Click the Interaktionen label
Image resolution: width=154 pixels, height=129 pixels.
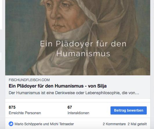tap(78, 113)
